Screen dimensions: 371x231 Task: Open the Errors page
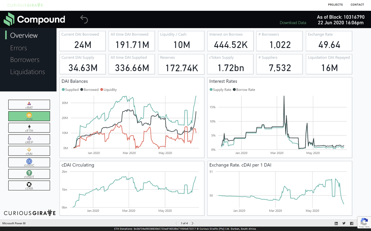pyautogui.click(x=19, y=48)
